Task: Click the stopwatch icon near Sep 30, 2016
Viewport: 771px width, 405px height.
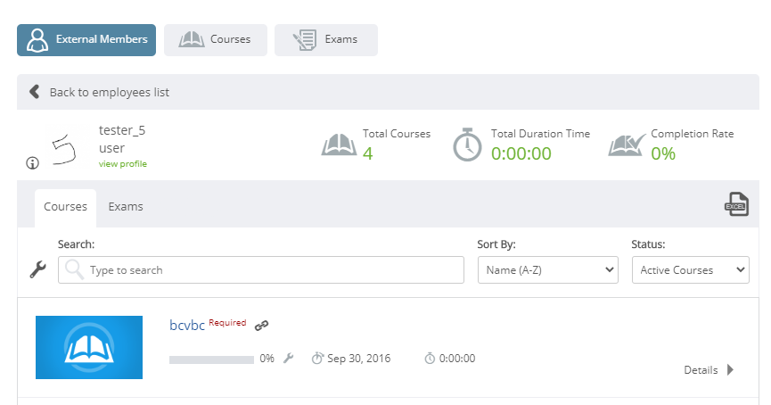Action: [x=317, y=359]
